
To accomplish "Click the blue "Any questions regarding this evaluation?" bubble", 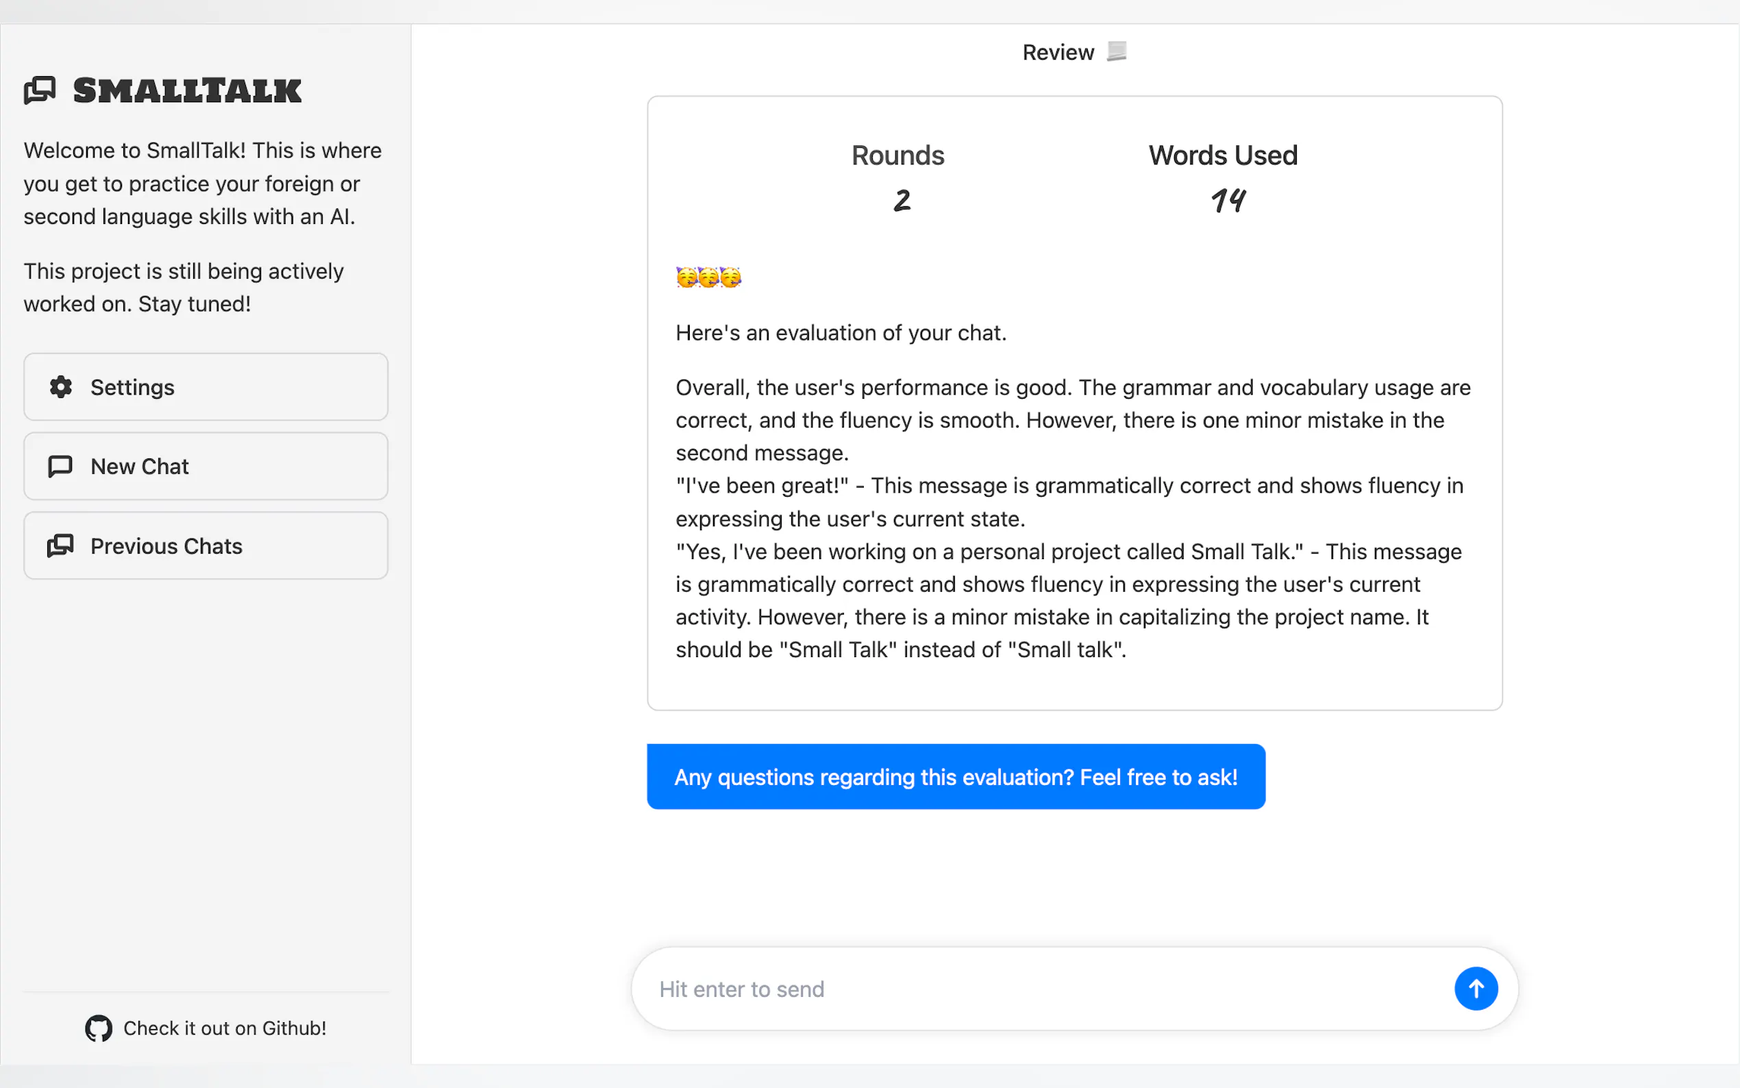I will pyautogui.click(x=955, y=777).
